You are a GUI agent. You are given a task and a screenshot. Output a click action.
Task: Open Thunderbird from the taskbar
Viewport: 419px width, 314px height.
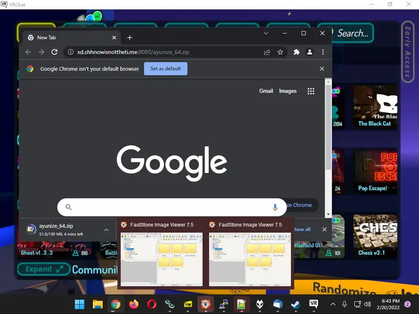pyautogui.click(x=278, y=304)
